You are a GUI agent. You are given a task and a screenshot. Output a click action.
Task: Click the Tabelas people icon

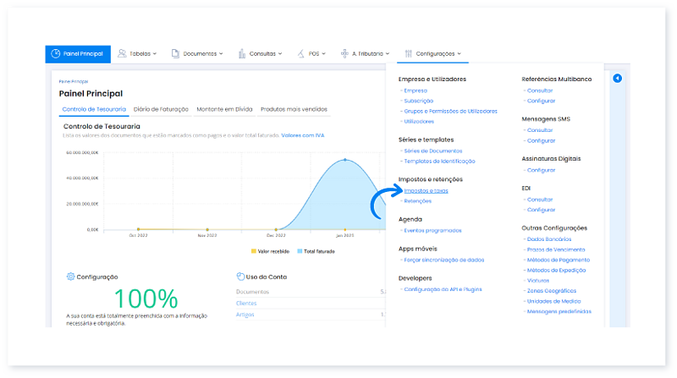[122, 53]
